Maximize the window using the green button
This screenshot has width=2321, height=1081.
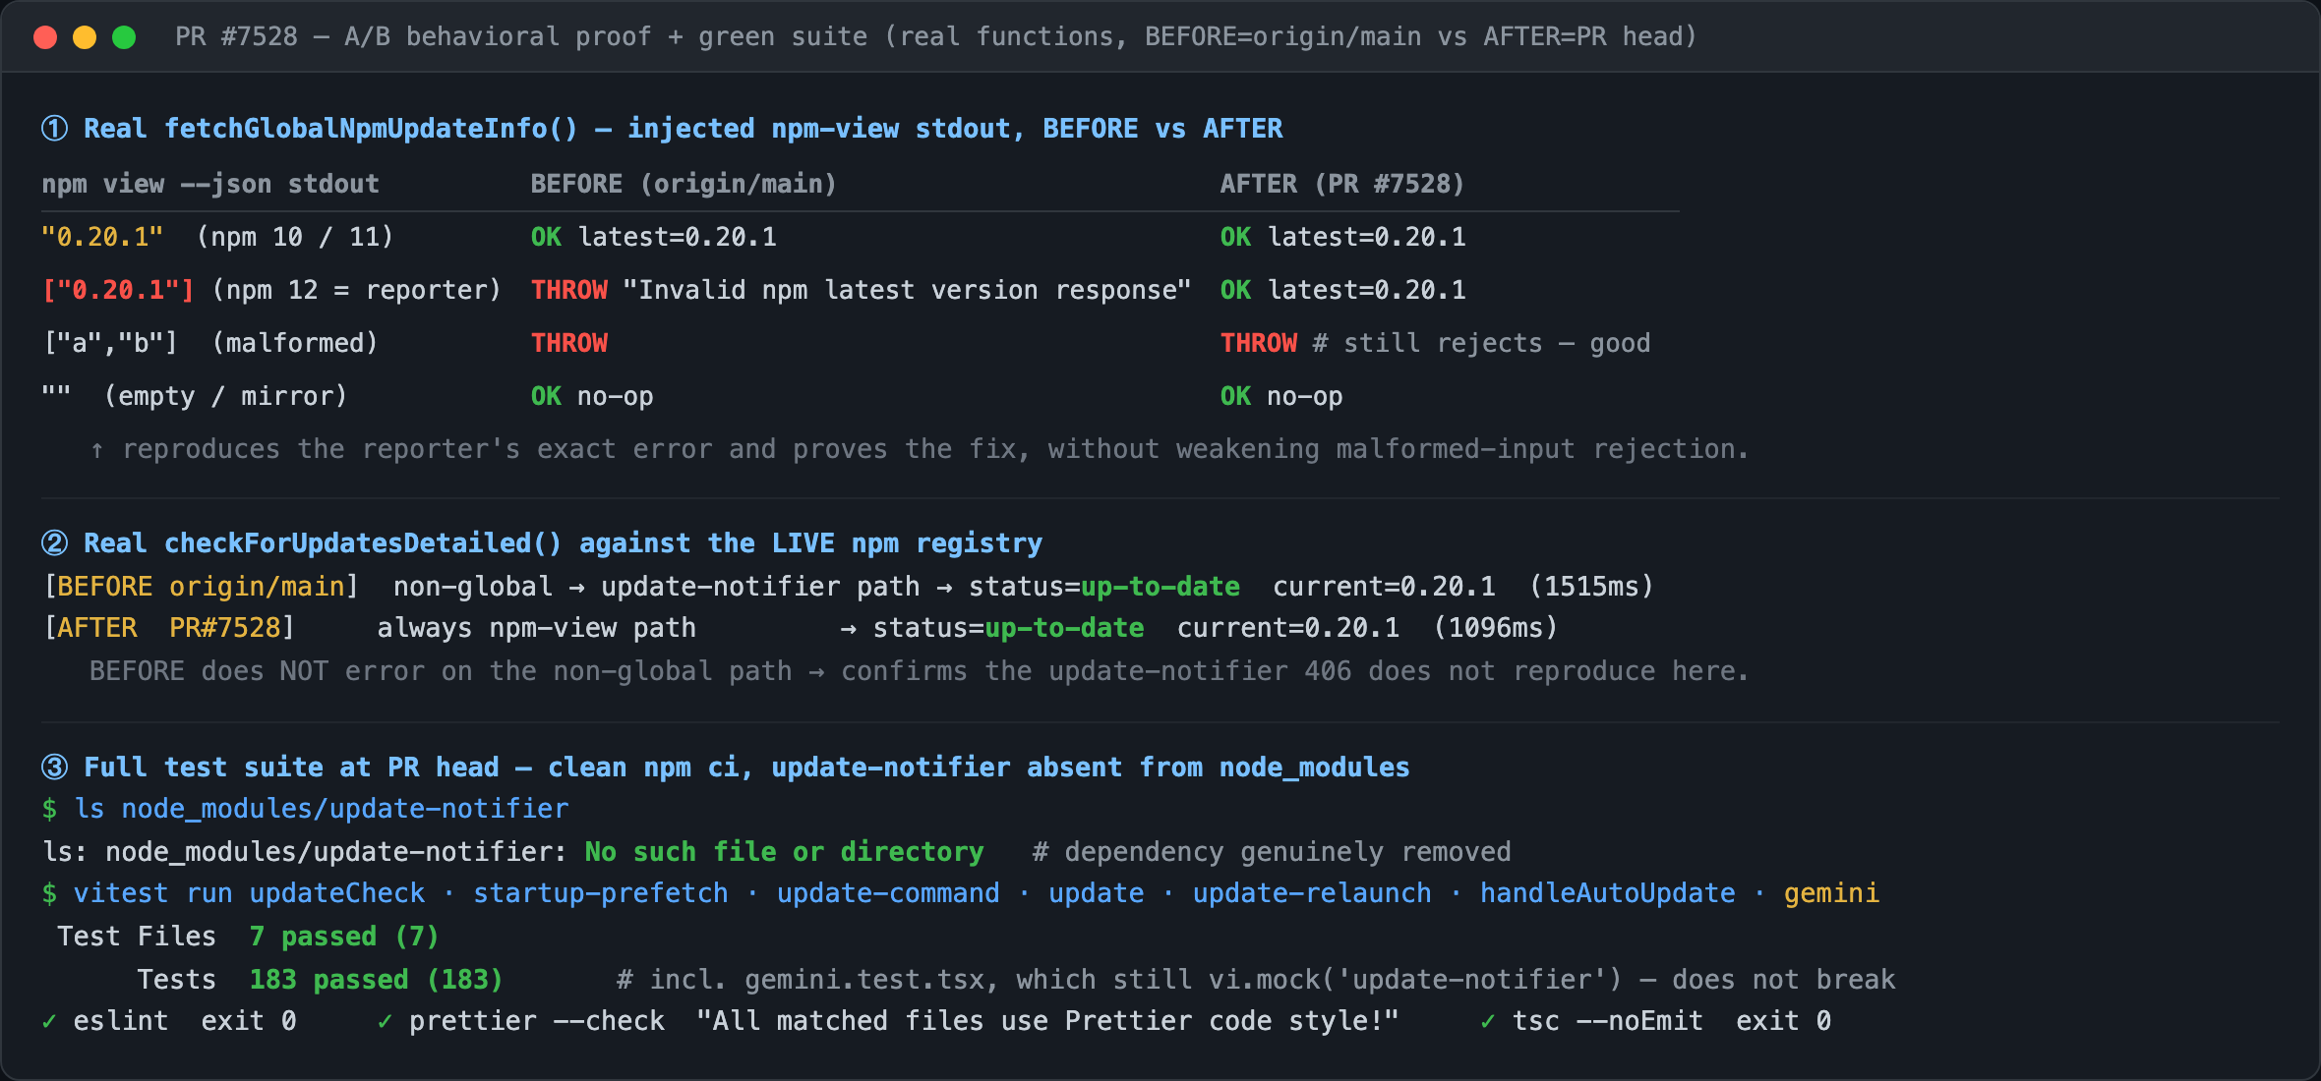click(x=124, y=37)
